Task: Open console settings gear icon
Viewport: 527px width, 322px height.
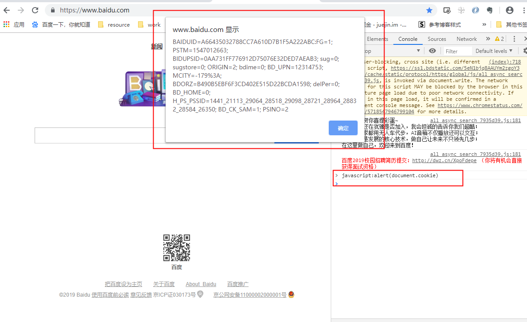Action: point(525,51)
